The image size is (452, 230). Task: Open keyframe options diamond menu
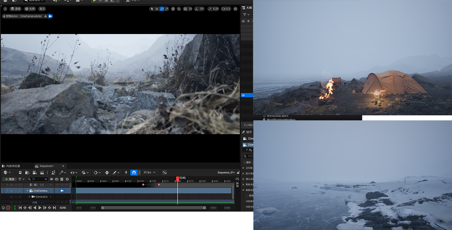pos(97,172)
